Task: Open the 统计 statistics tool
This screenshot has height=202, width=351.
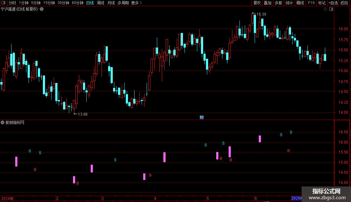Action: [289, 3]
